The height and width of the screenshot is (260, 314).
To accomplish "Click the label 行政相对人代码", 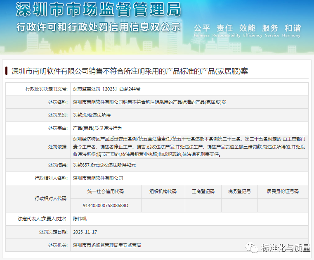I will [x=51, y=198].
